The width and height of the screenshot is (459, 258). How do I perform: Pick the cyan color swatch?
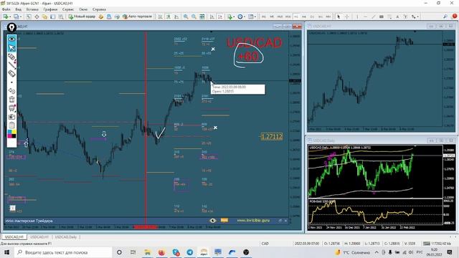coord(9,133)
